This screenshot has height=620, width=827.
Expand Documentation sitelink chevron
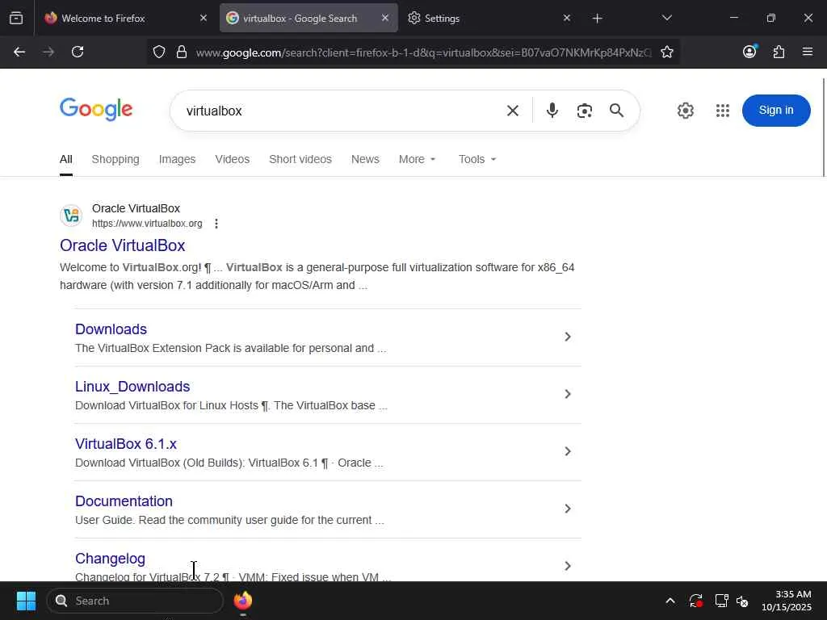pos(568,509)
